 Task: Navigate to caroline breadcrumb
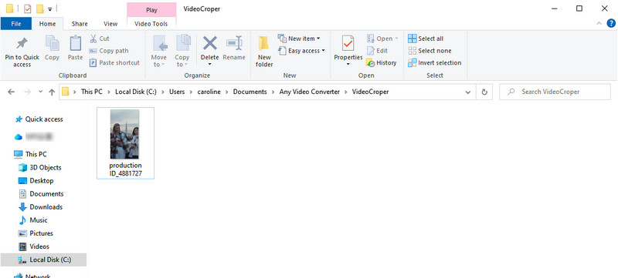pos(209,92)
